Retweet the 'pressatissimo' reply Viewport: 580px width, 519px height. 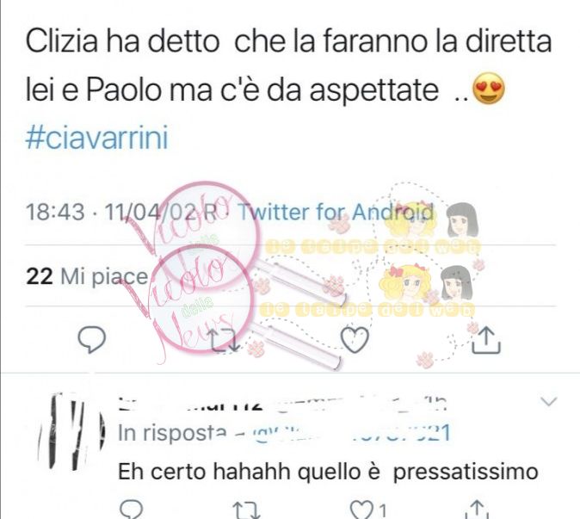pyautogui.click(x=247, y=510)
